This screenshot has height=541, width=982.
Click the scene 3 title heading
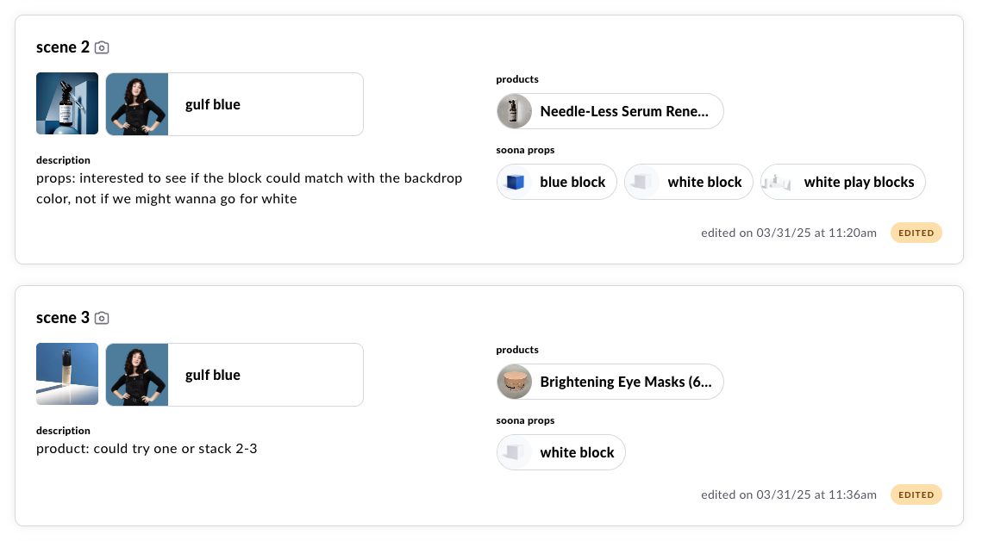(63, 318)
